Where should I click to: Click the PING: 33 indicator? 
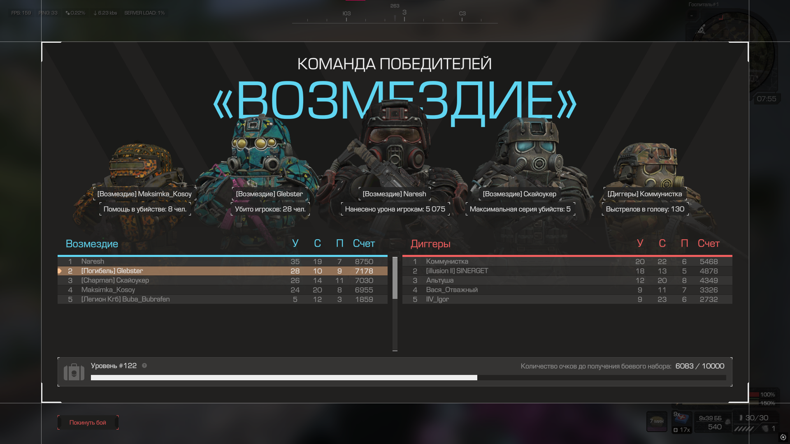(48, 13)
